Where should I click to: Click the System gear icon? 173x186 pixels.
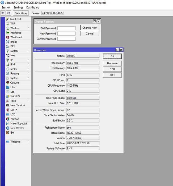[x=8, y=78]
